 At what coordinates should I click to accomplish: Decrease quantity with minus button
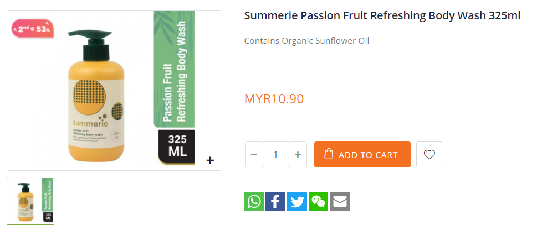(x=254, y=155)
